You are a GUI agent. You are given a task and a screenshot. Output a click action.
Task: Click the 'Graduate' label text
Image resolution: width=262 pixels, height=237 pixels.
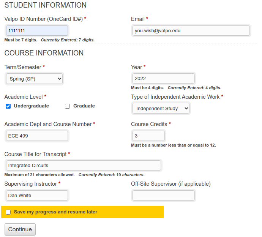(84, 106)
